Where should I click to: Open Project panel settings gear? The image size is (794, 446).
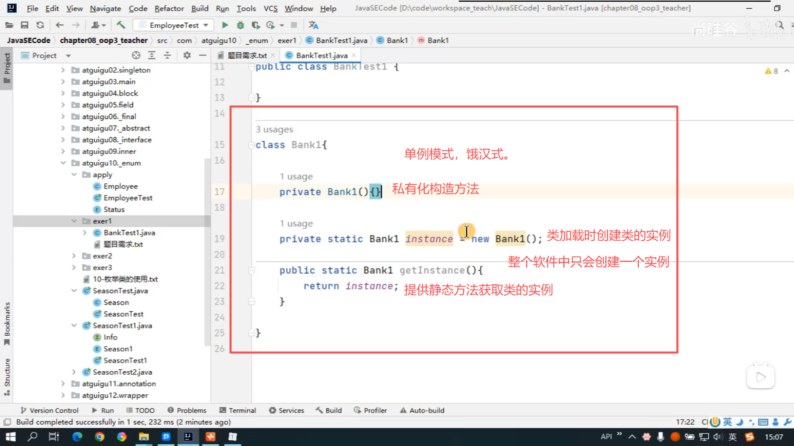point(187,55)
